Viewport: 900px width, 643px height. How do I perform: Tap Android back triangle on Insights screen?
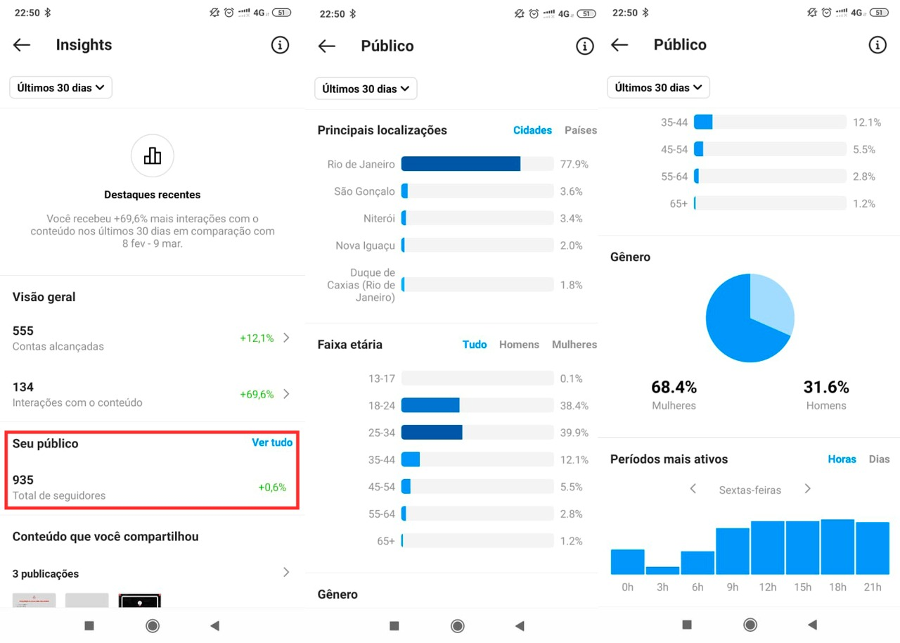click(215, 625)
